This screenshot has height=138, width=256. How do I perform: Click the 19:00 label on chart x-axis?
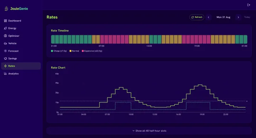(202, 115)
